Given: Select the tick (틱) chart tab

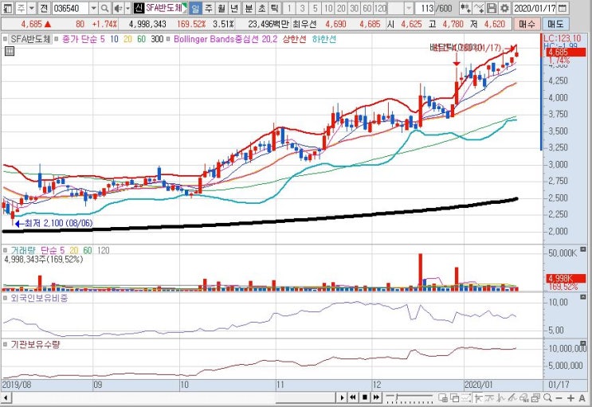Looking at the screenshot, I should point(274,8).
